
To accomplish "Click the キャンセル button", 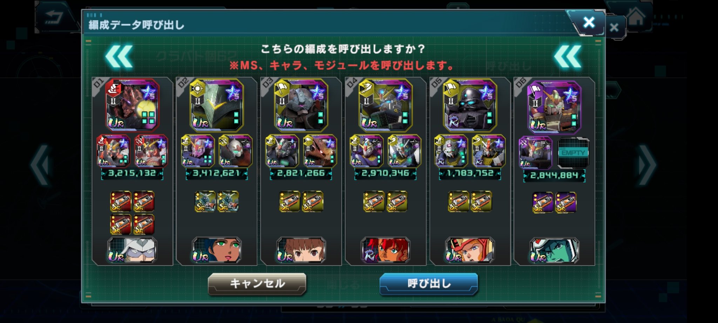I will point(257,283).
